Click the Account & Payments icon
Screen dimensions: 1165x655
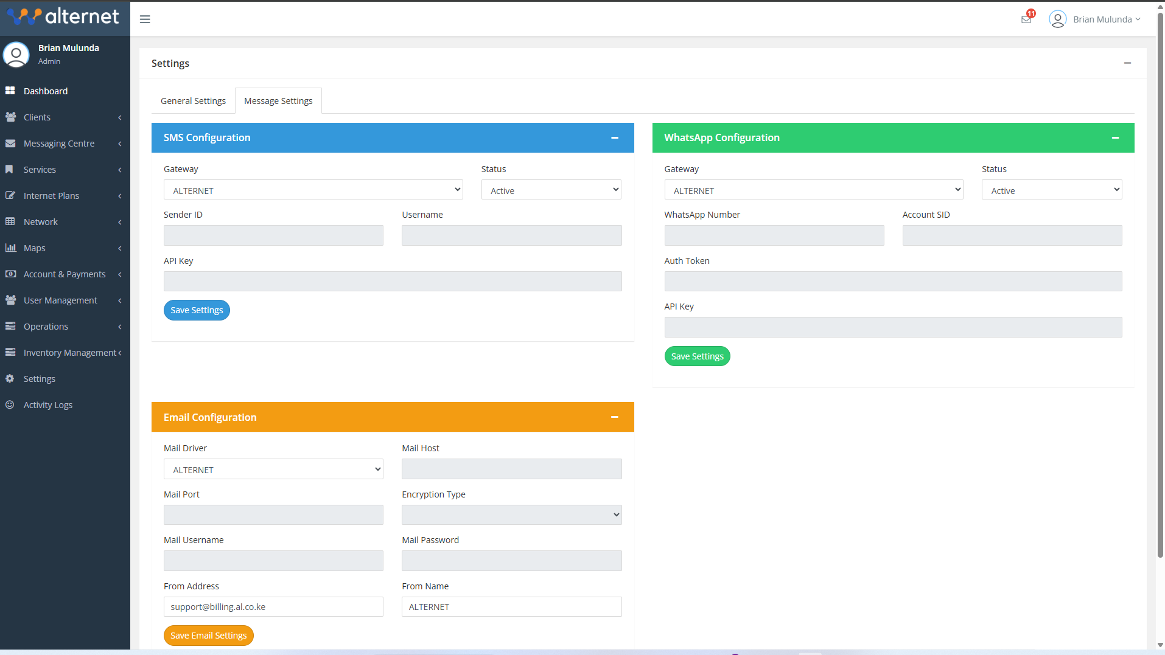[x=11, y=274]
